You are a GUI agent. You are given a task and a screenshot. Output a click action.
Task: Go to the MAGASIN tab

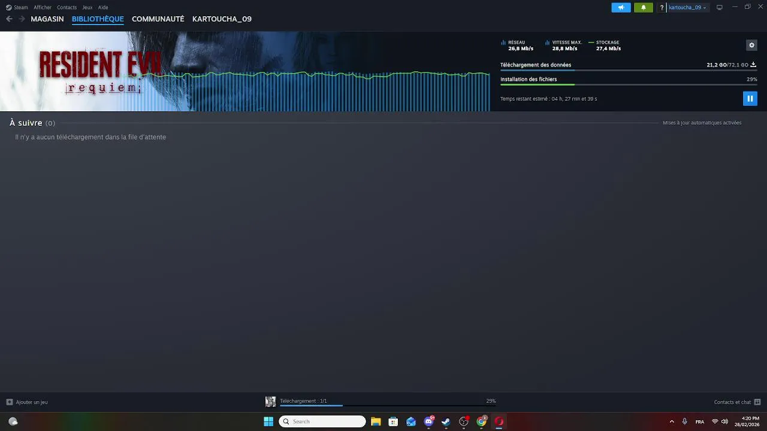47,19
